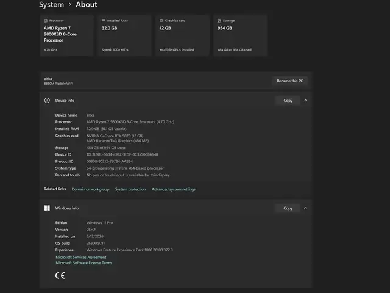390x293 pixels.
Task: Open Domain or workgroup link
Action: [91, 189]
